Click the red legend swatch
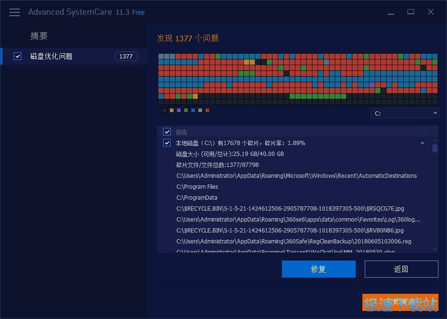Screen dimensions: 447x319 tap(207, 110)
